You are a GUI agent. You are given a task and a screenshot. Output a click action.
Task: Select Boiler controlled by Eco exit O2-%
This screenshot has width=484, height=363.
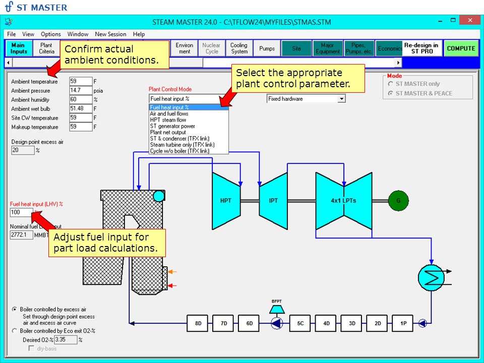[x=53, y=331]
